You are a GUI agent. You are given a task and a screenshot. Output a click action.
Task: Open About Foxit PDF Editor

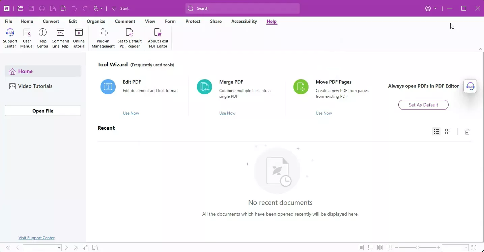[x=158, y=37]
